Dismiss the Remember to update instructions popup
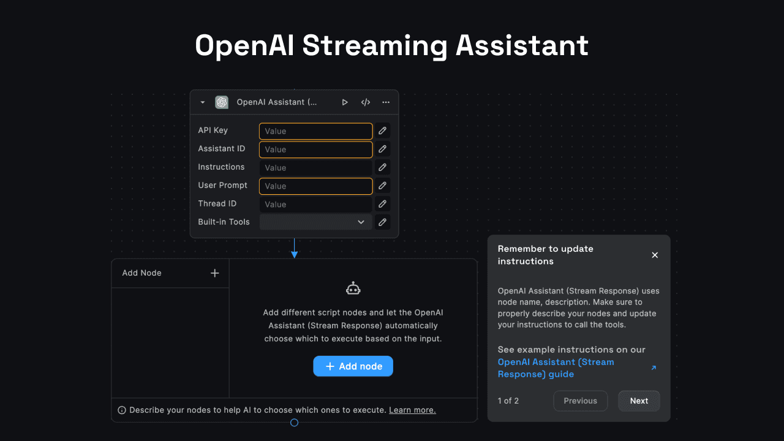The height and width of the screenshot is (441, 784). pyautogui.click(x=655, y=255)
